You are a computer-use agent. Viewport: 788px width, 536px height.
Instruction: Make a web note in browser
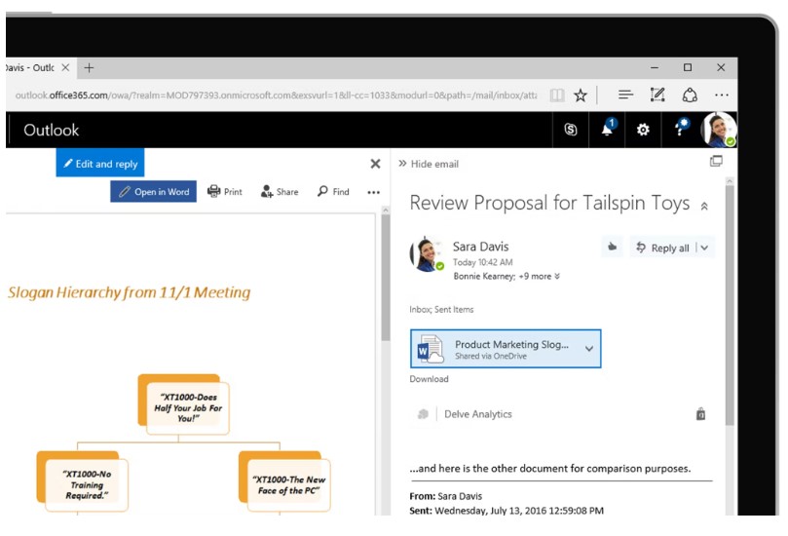[657, 96]
